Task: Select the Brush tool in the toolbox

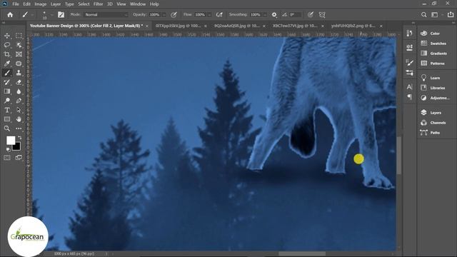Action: tap(7, 73)
